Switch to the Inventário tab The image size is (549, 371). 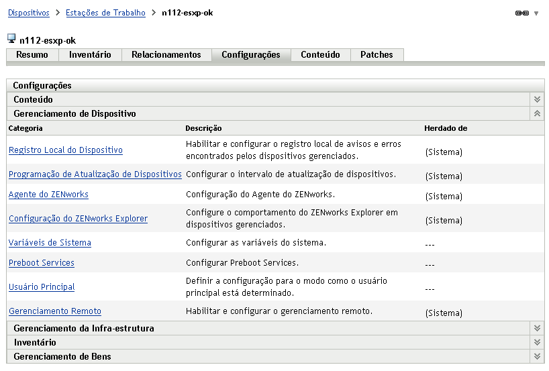tap(90, 55)
